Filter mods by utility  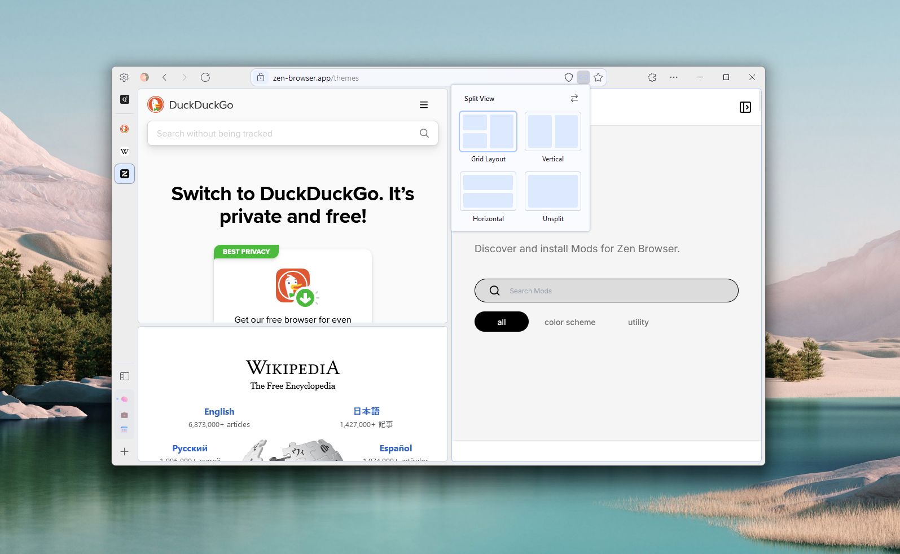638,322
